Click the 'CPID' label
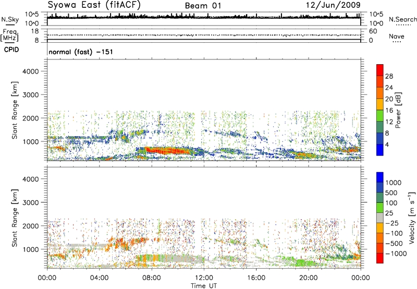Image resolution: width=417 pixels, height=289 pixels. pos(11,50)
